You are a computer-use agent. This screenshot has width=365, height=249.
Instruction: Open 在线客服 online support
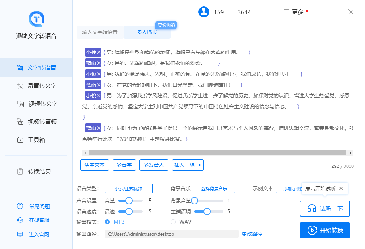click(39, 220)
